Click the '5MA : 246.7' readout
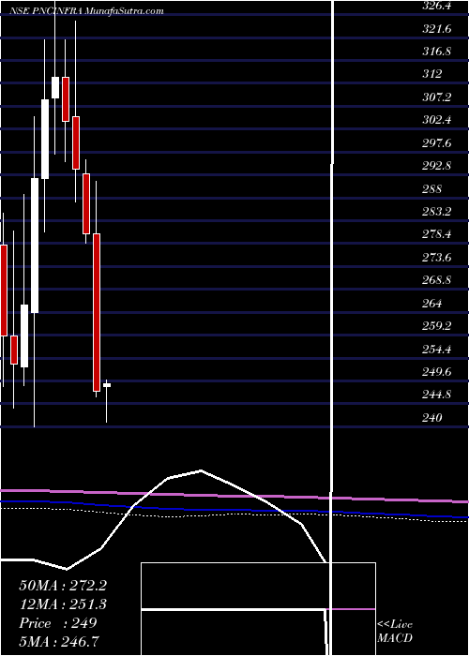The image size is (469, 656). [59, 642]
